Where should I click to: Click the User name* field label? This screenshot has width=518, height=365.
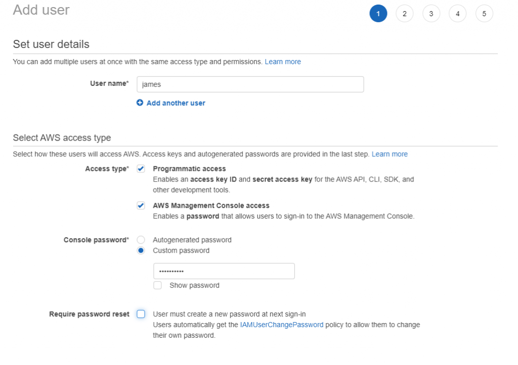(109, 83)
